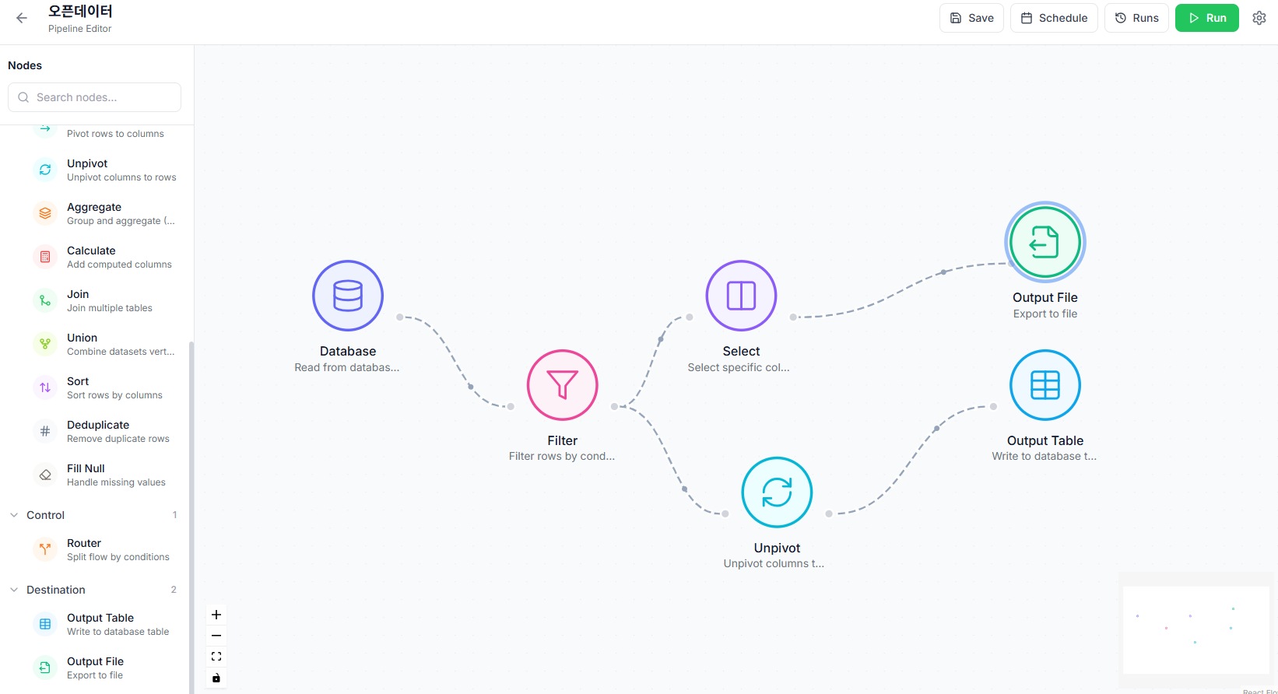
Task: Click the Join node icon in sidebar
Action: [45, 300]
